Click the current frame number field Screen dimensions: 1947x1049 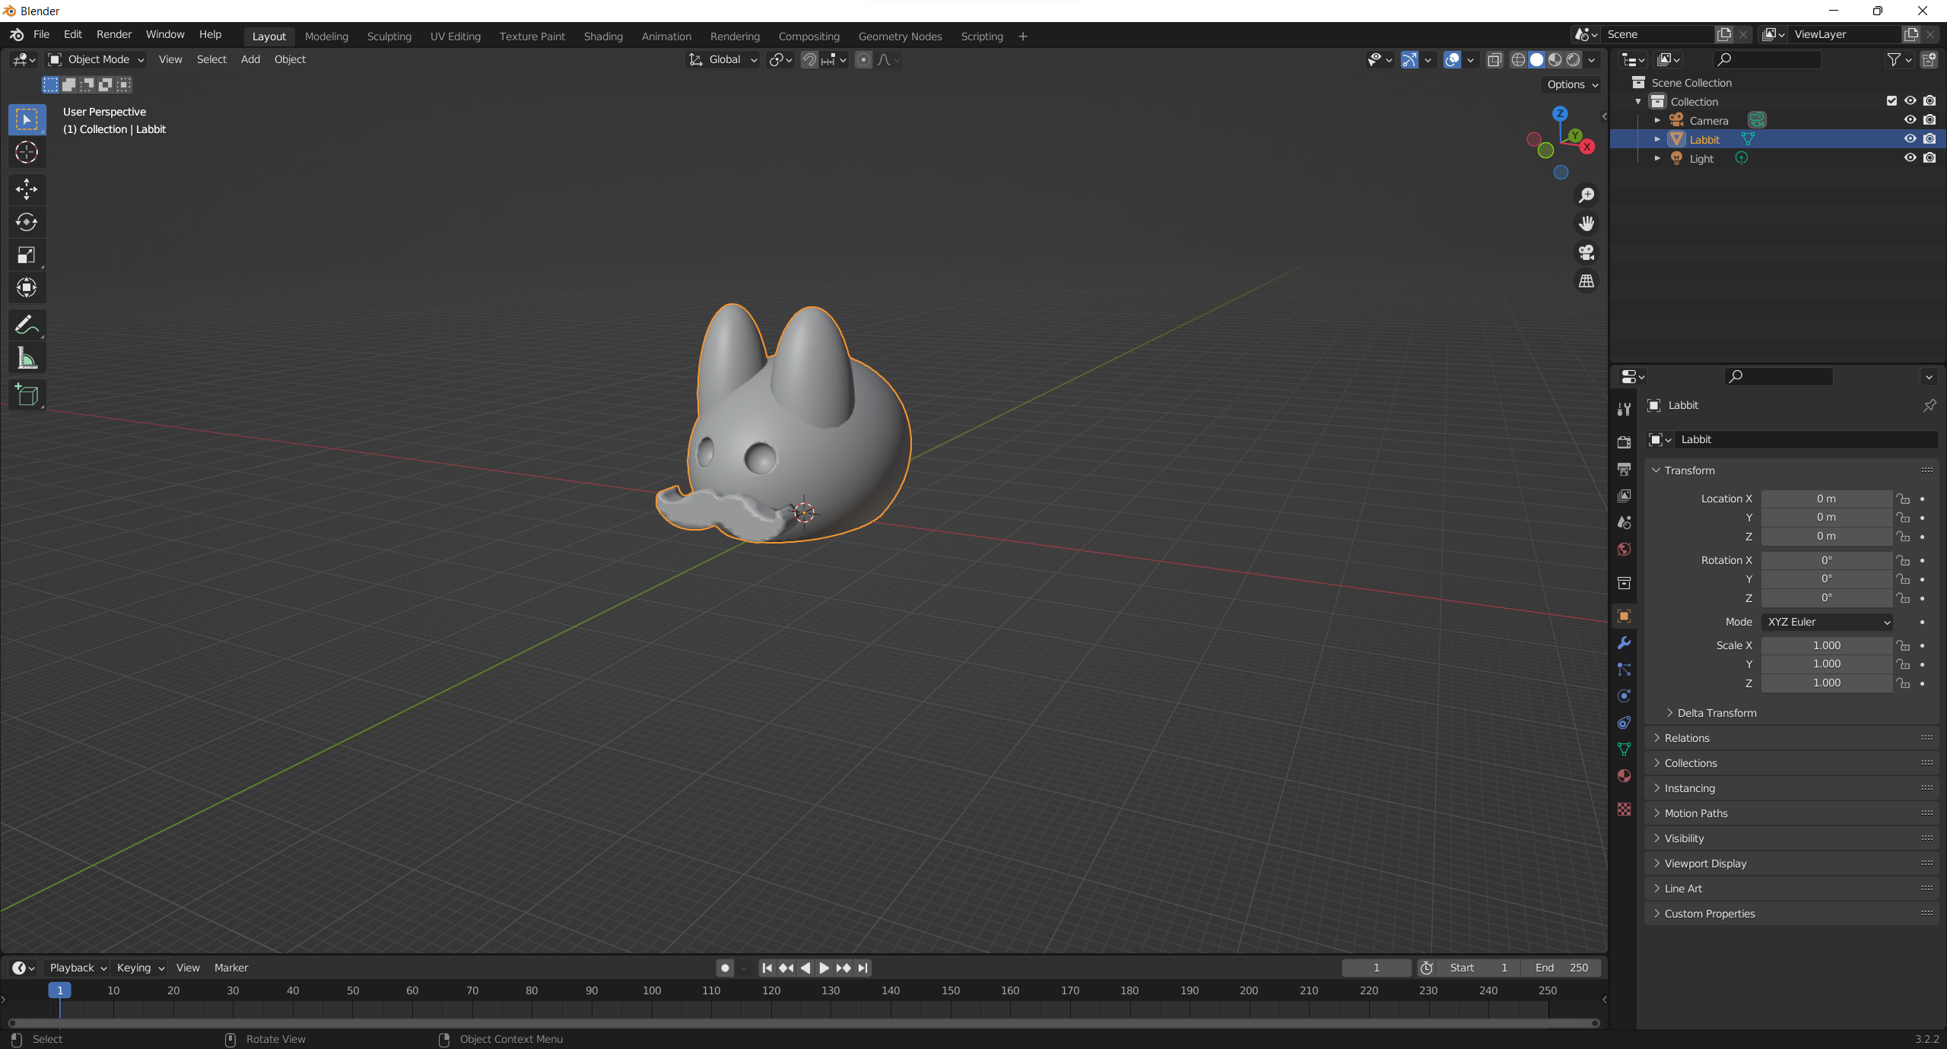[1375, 968]
